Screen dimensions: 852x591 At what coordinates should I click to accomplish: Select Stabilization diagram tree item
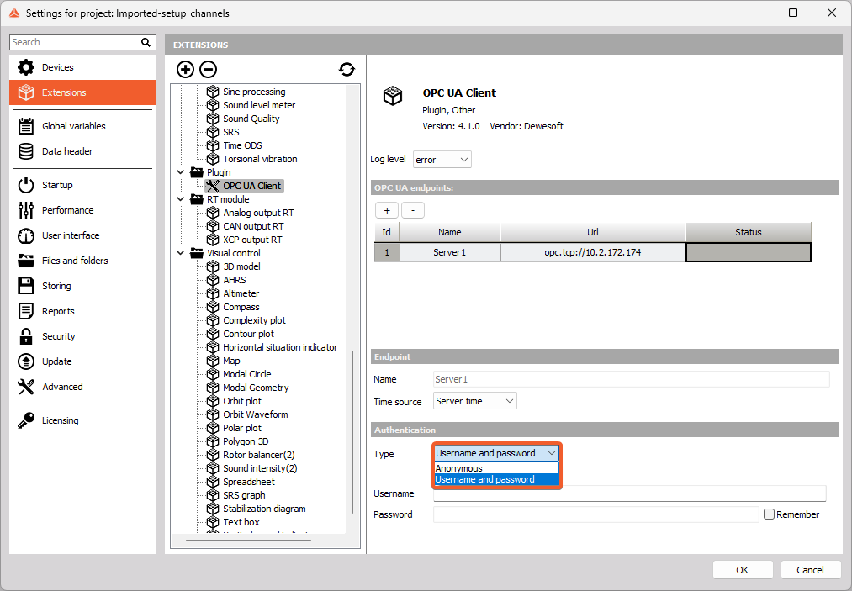[264, 509]
